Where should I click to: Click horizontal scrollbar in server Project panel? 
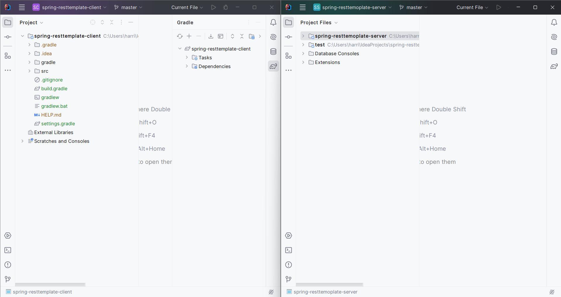coord(329,284)
